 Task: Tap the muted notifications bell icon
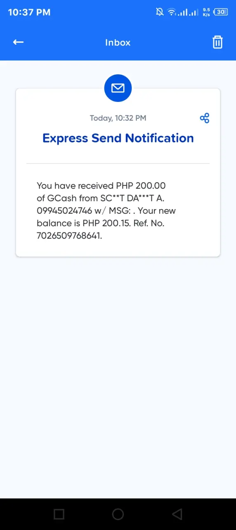click(x=160, y=12)
